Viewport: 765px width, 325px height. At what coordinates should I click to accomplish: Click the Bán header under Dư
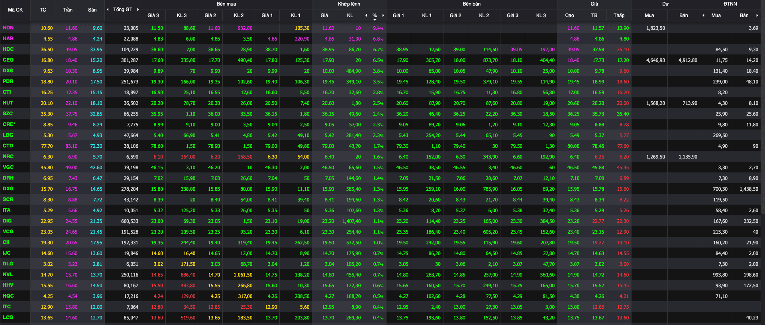click(684, 15)
